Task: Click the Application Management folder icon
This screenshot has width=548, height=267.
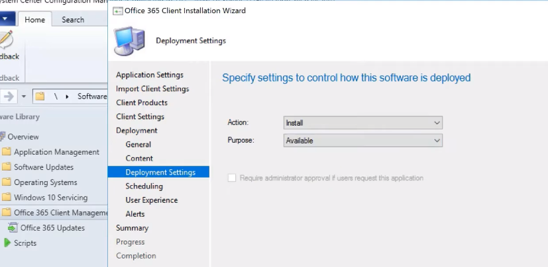Action: pos(6,152)
